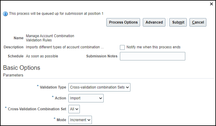Viewport: 216px width, 126px height.
Task: Submit the process
Action: click(178, 22)
